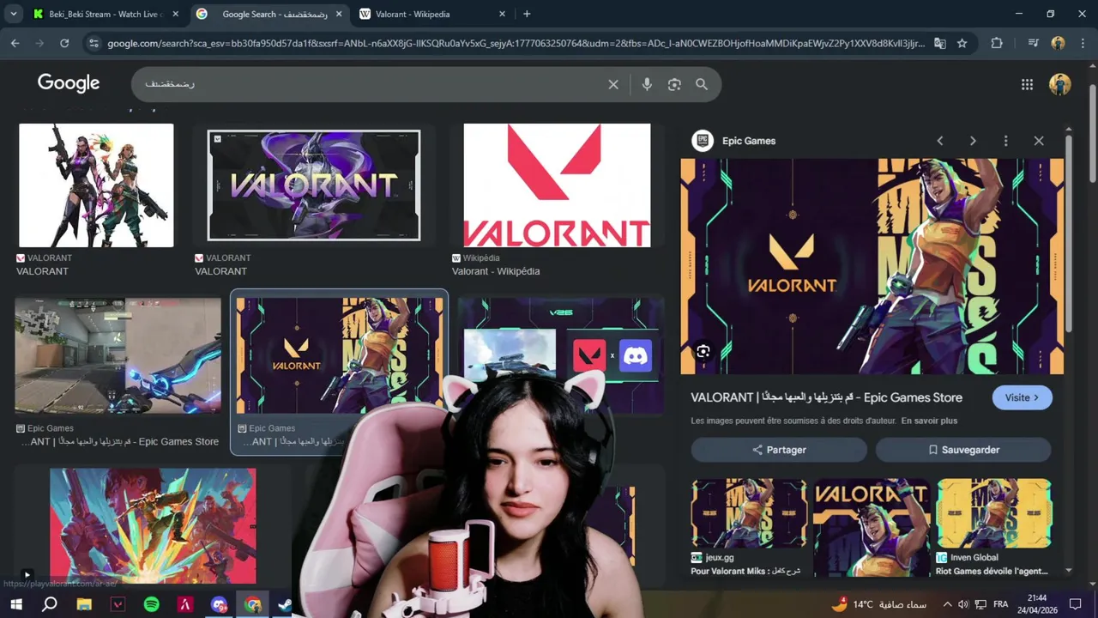
Task: Close the image preview panel
Action: (x=1039, y=141)
